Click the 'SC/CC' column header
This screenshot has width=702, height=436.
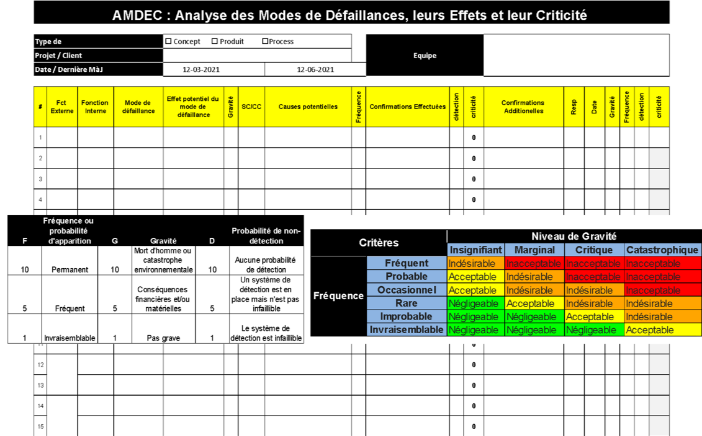[x=251, y=107]
